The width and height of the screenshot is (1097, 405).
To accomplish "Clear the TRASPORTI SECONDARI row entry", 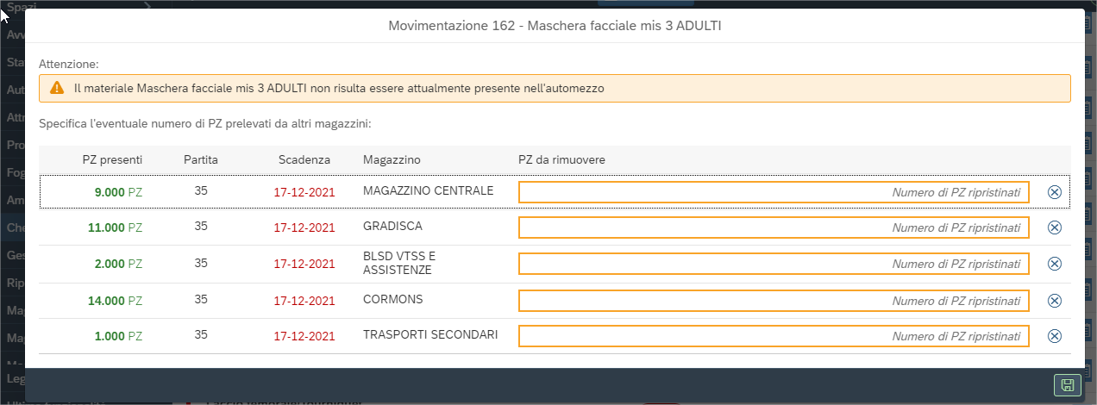I will [x=1054, y=337].
